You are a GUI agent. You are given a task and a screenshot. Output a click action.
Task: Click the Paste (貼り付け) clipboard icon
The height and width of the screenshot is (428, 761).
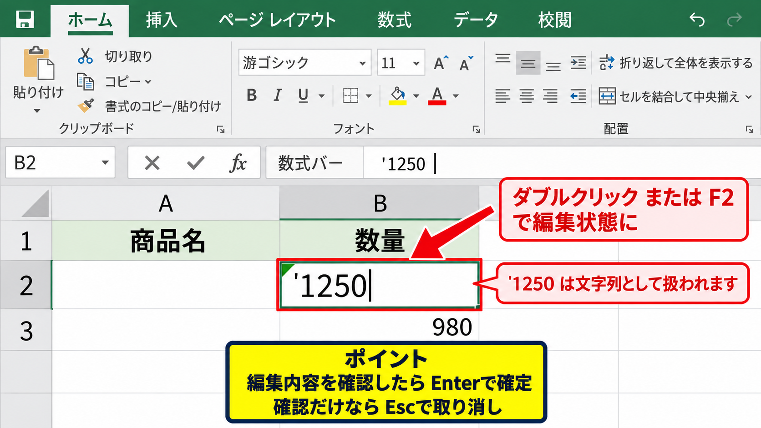coord(39,62)
